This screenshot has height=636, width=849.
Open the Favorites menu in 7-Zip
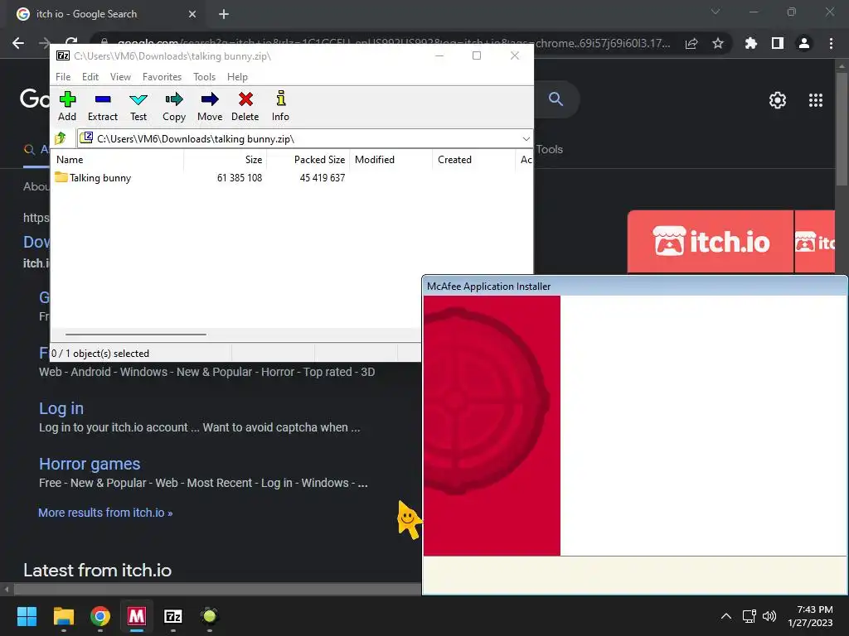point(162,77)
